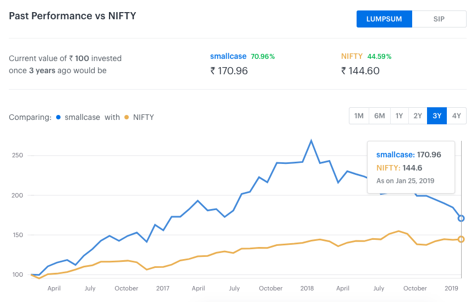The image size is (476, 302).
Task: Click the 2019 x-axis label
Action: (451, 288)
